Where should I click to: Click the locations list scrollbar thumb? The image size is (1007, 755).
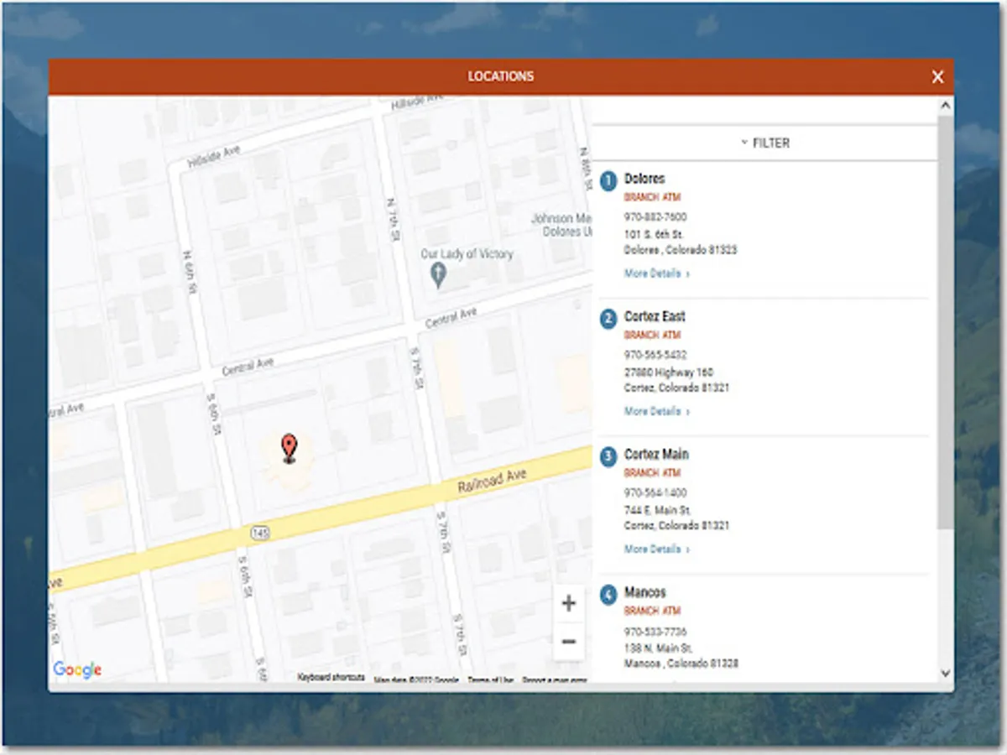[945, 322]
